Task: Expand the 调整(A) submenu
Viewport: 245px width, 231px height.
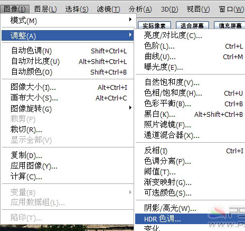Action: (68, 35)
